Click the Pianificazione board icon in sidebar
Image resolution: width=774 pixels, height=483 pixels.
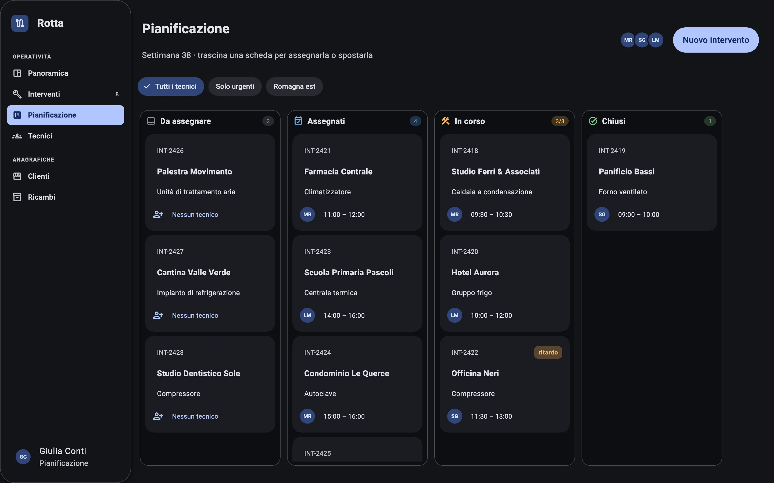[17, 115]
